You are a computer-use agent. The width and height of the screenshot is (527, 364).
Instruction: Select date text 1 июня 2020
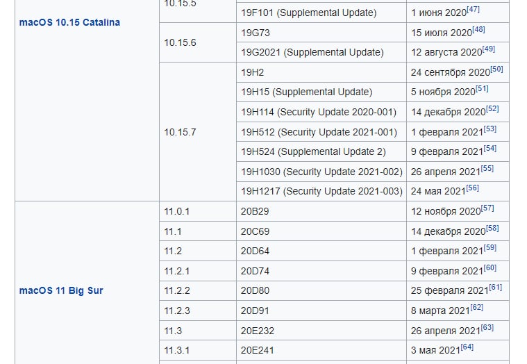pyautogui.click(x=439, y=13)
